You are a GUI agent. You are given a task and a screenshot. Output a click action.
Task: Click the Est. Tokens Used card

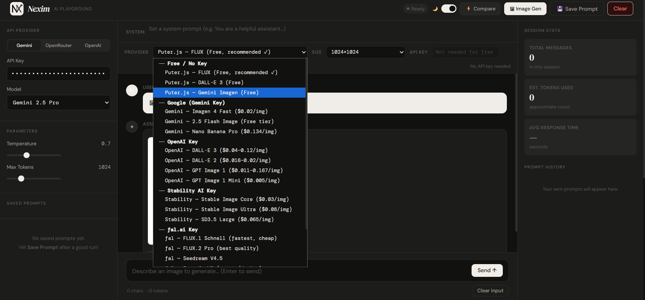click(580, 97)
